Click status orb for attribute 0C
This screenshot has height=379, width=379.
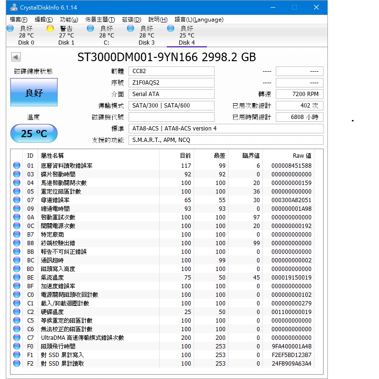coord(17,226)
